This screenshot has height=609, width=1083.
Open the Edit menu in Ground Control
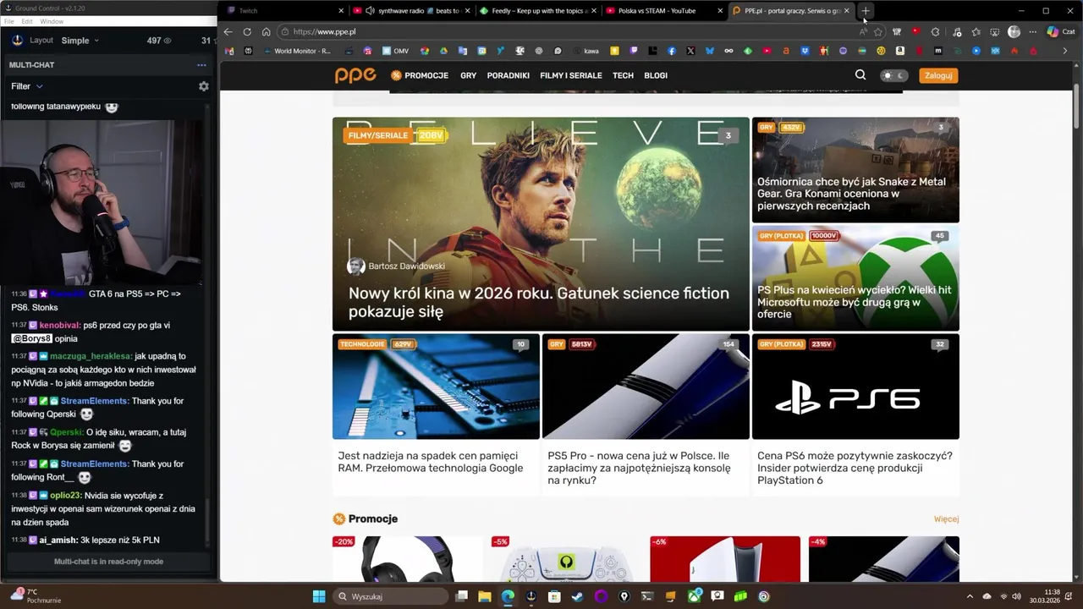27,21
